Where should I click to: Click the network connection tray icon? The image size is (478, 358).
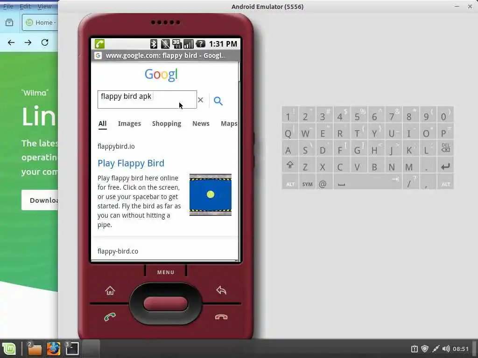[436, 349]
